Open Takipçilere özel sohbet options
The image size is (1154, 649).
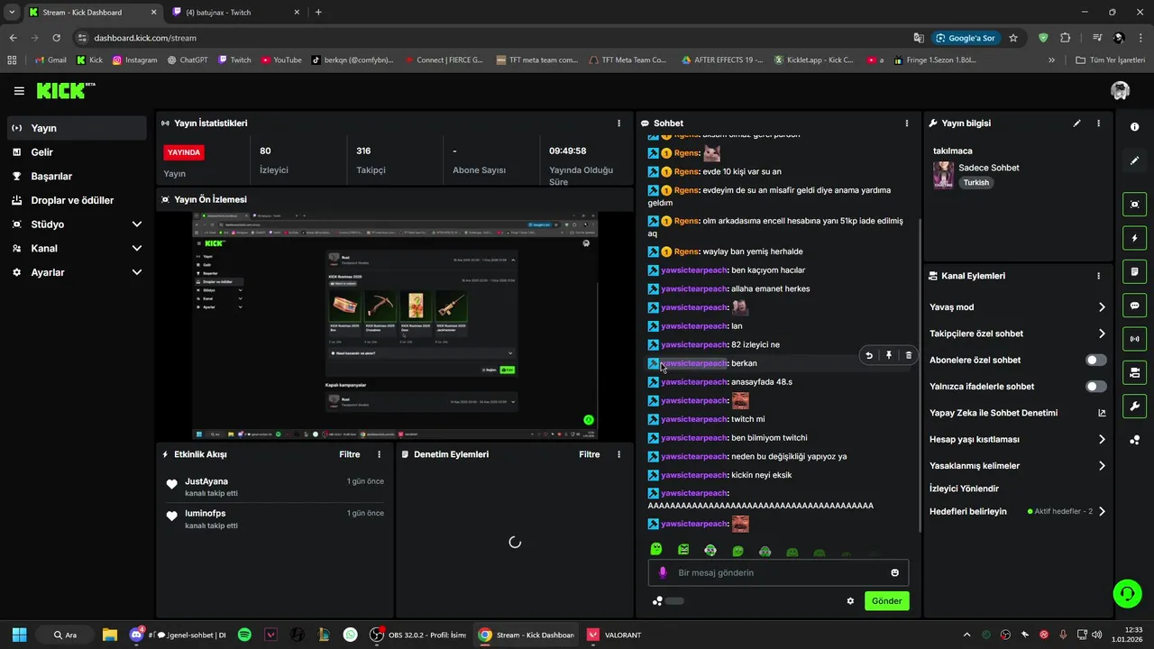(x=1017, y=334)
